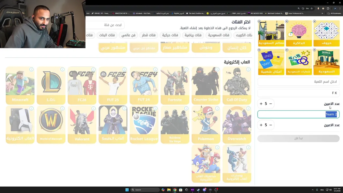Image resolution: width=343 pixels, height=193 pixels.
Task: Focus the ابحث عن فئة search box
Action: tap(105, 25)
